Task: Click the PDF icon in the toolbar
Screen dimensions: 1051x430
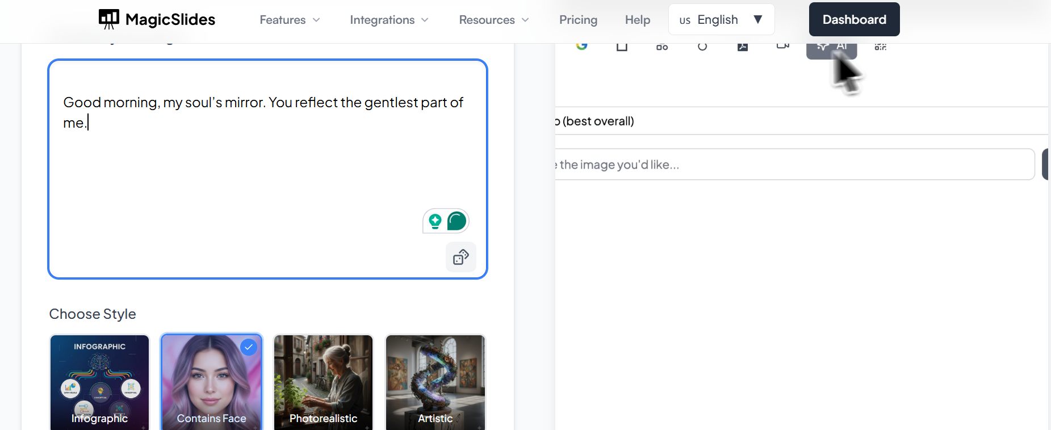Action: (x=742, y=47)
